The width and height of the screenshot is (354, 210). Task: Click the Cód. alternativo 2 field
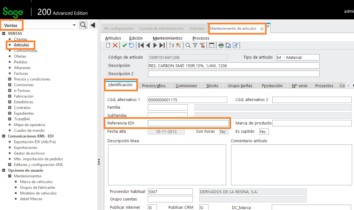tap(312, 100)
